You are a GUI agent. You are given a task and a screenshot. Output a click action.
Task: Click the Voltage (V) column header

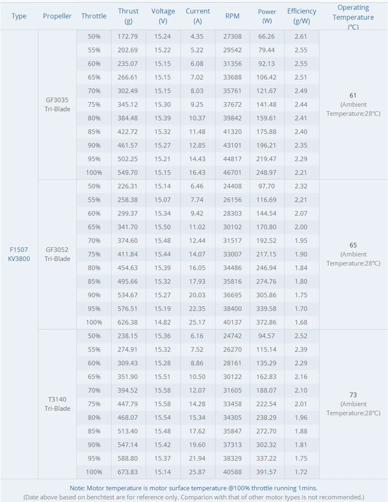point(163,16)
